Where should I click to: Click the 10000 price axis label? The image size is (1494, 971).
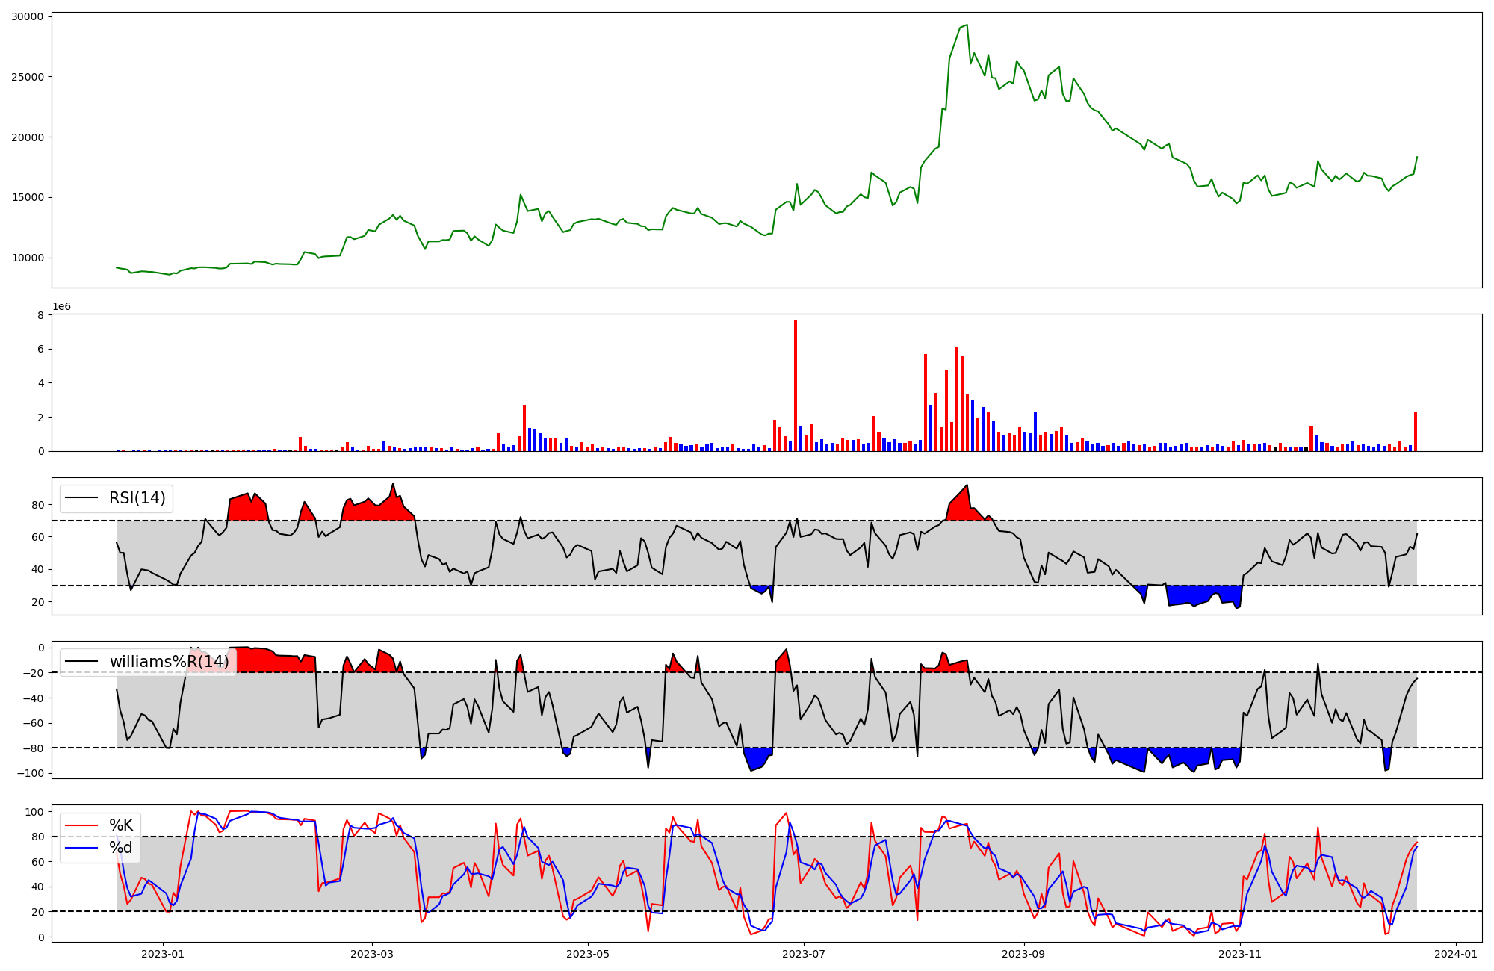[x=27, y=258]
